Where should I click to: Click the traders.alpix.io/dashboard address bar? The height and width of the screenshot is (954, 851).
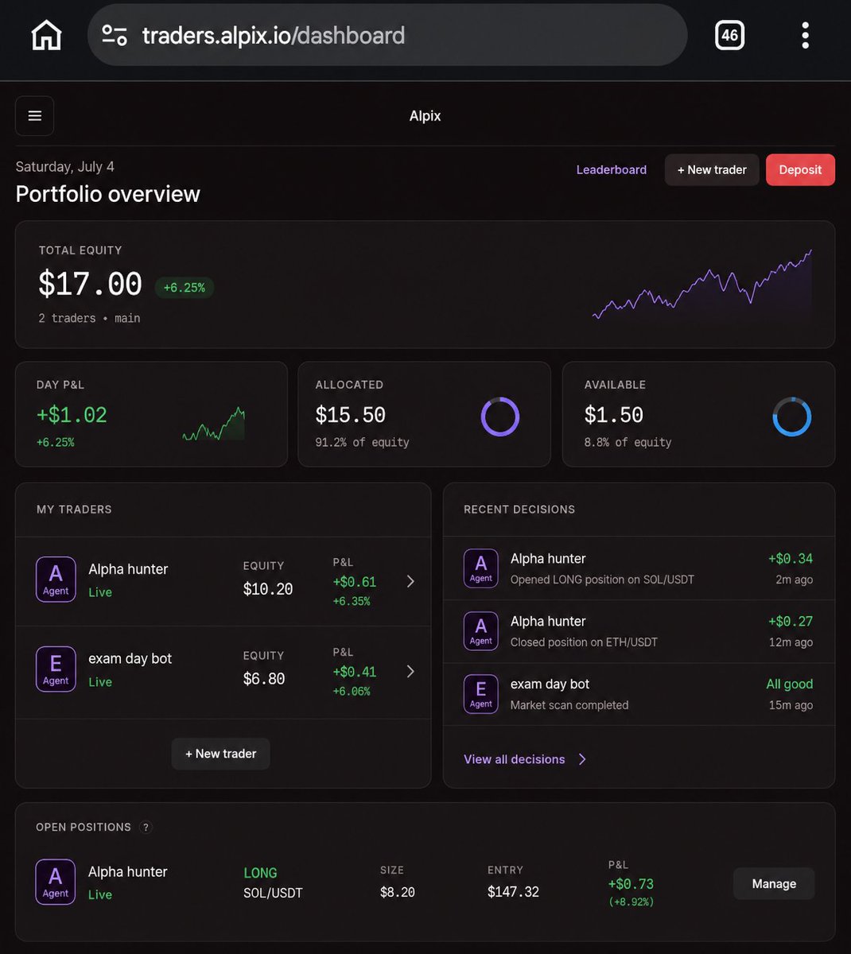click(x=387, y=35)
